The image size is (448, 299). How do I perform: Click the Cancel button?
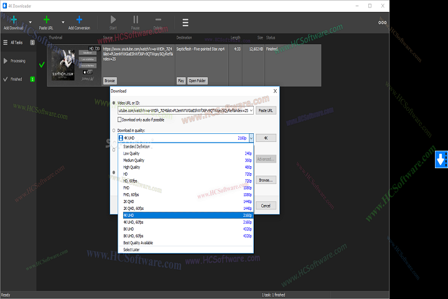[266, 206]
